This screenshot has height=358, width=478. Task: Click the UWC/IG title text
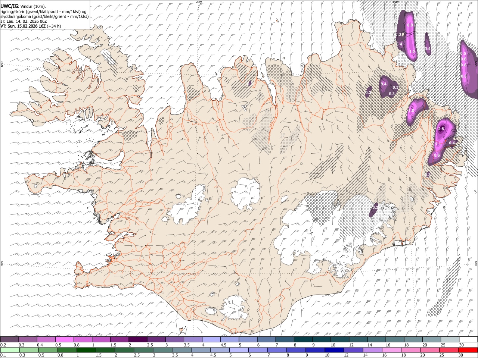(x=9, y=6)
